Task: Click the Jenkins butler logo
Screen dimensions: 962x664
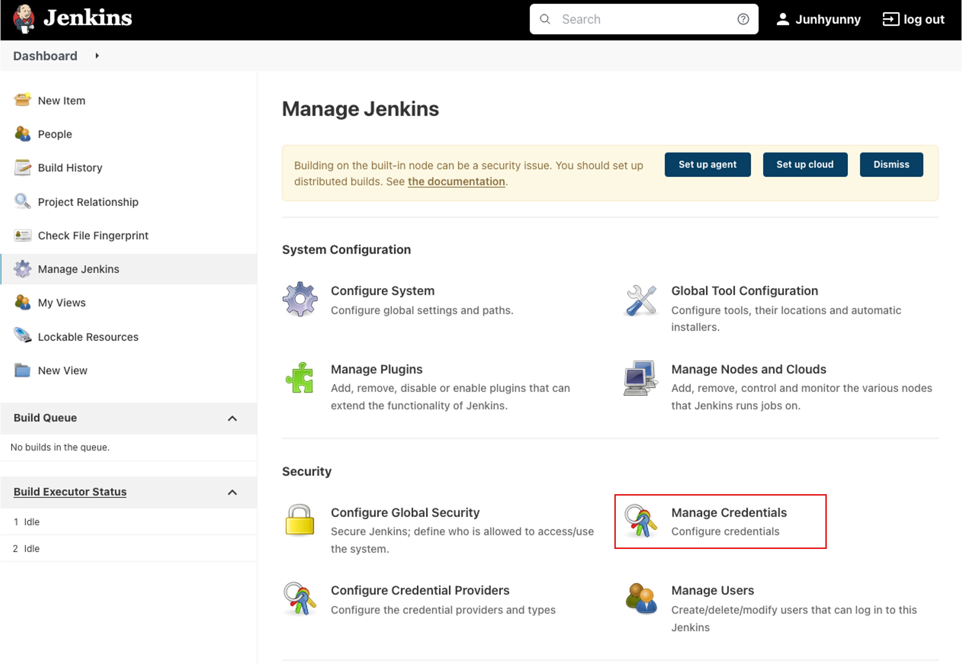Action: click(x=23, y=19)
